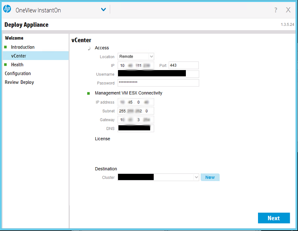Click the Username input field
This screenshot has width=298, height=231.
click(158, 74)
